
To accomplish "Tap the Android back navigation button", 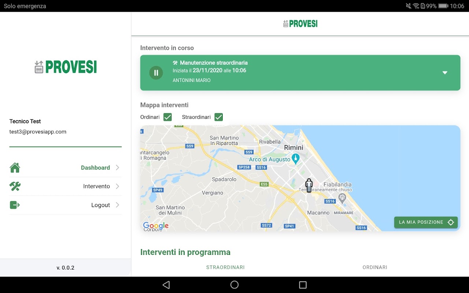I will [x=166, y=285].
